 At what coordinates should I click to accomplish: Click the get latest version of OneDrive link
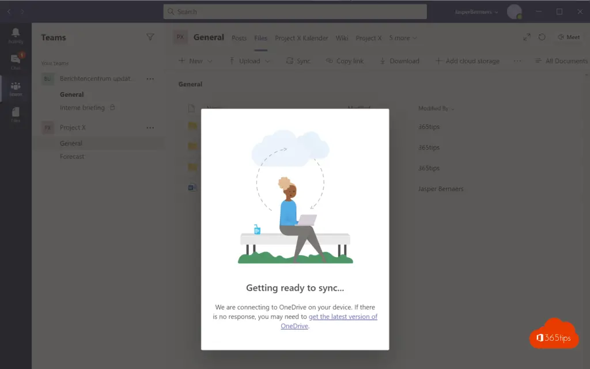(342, 317)
